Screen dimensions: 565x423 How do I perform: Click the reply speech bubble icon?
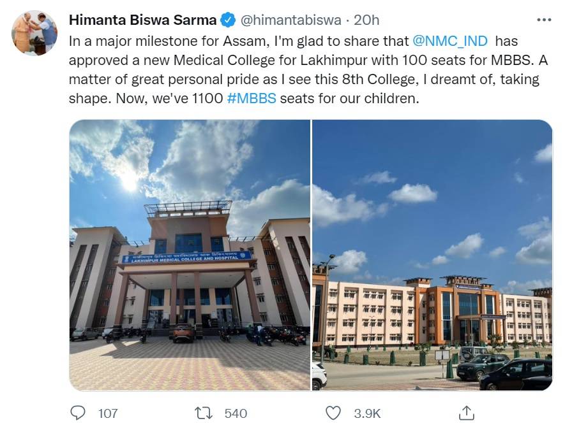(77, 413)
